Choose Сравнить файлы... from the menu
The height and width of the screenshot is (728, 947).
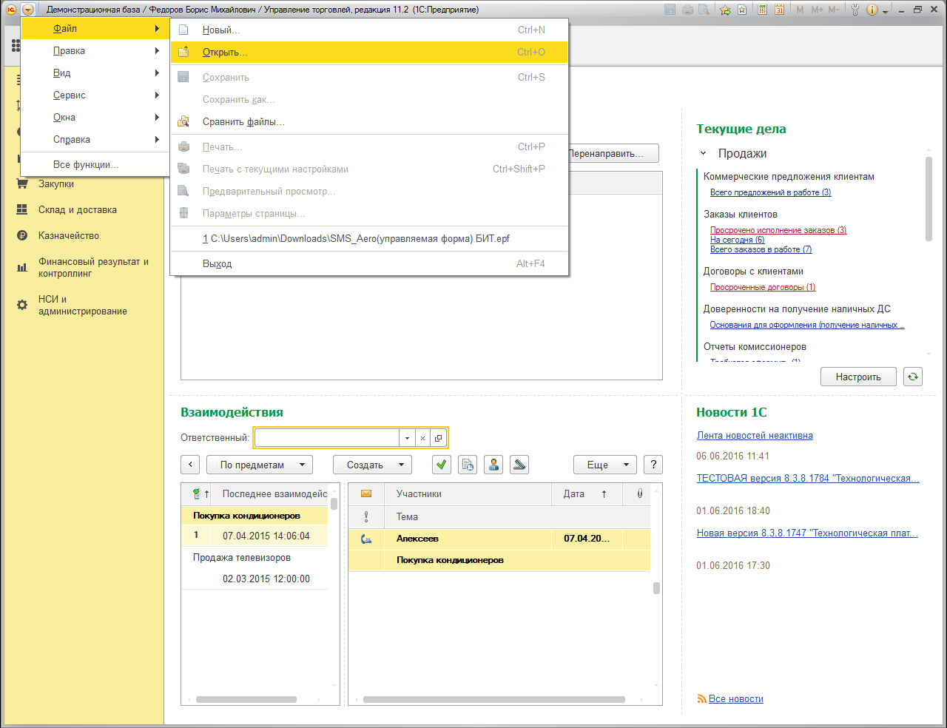pyautogui.click(x=243, y=122)
